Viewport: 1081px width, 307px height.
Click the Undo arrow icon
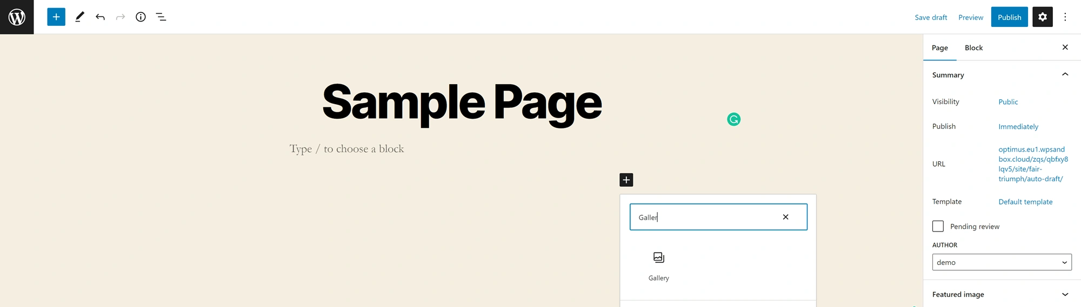pos(100,17)
